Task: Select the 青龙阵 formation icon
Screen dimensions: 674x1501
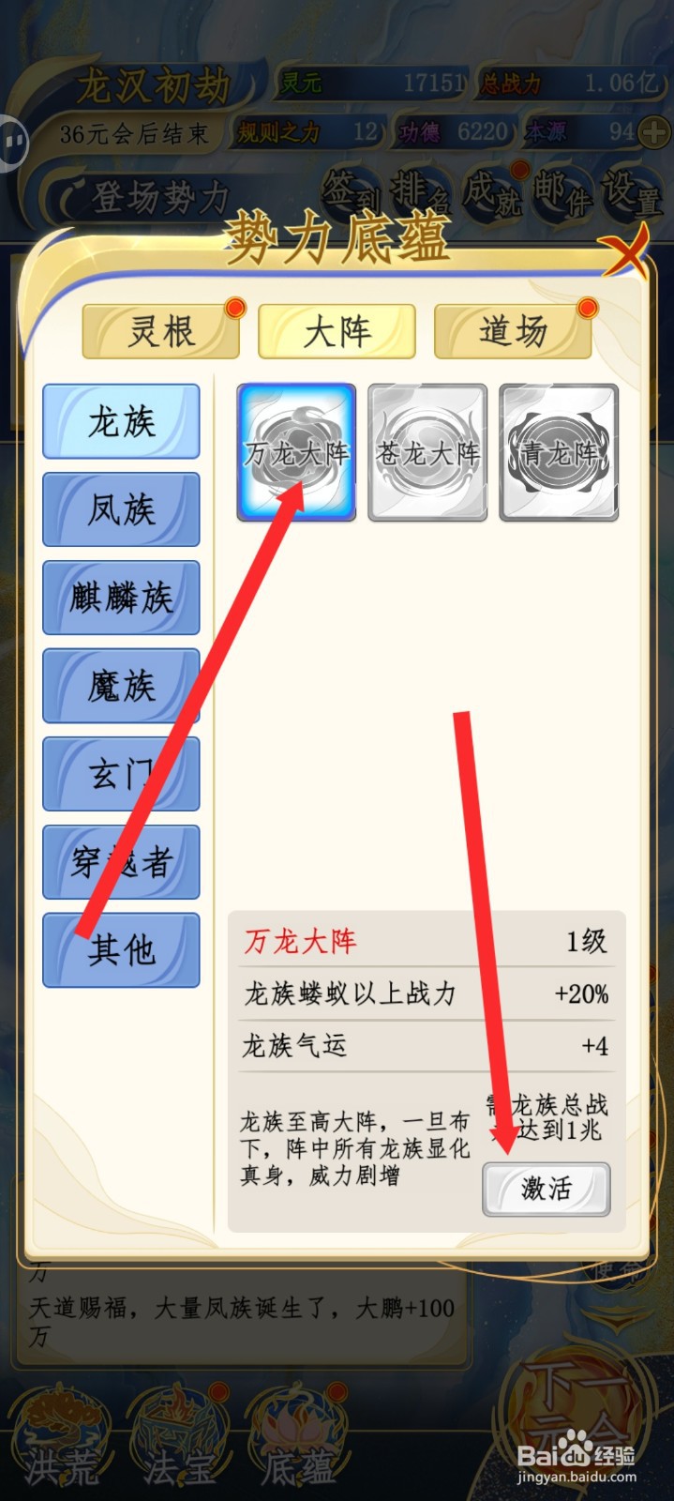Action: pyautogui.click(x=559, y=452)
